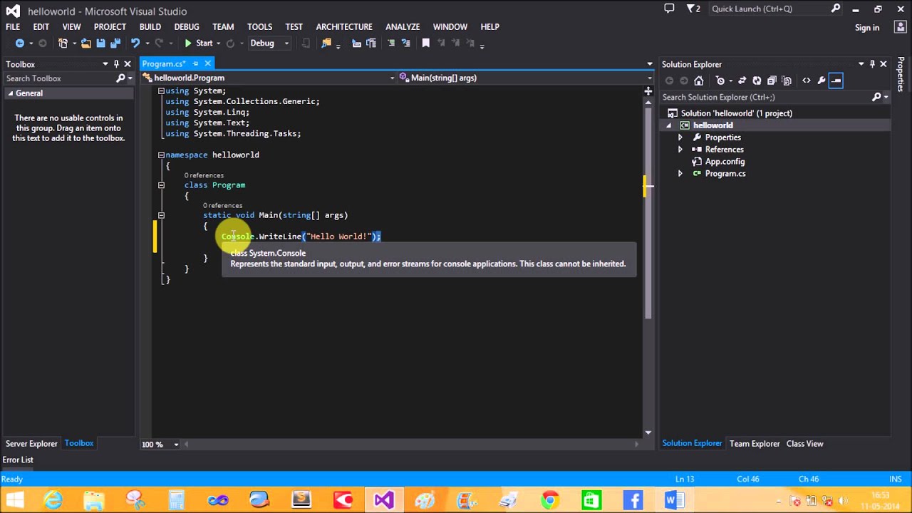This screenshot has width=912, height=513.
Task: Collapse the helloworld project node
Action: 668,125
